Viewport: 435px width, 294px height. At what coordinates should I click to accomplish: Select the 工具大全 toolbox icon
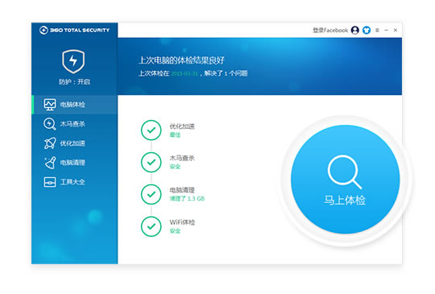pyautogui.click(x=50, y=182)
